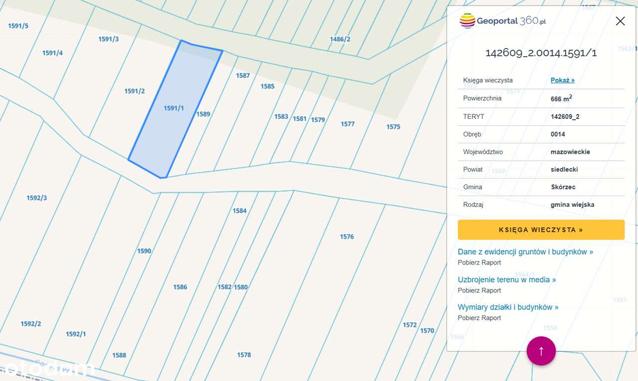The image size is (638, 381).
Task: Click parcel label 1575 on map
Action: (393, 127)
